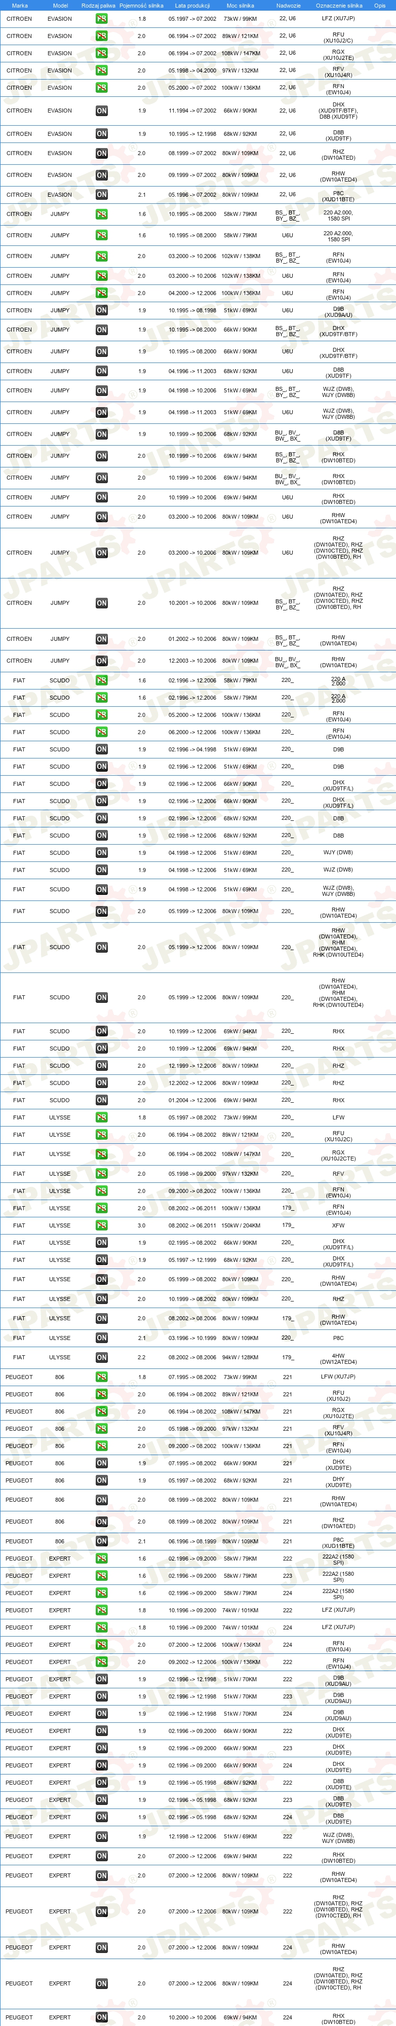The height and width of the screenshot is (2026, 396).
Task: Select the 150kW / 204KM power cell
Action: tap(241, 1225)
